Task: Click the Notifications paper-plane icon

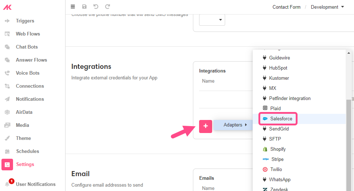Action: [x=7, y=99]
